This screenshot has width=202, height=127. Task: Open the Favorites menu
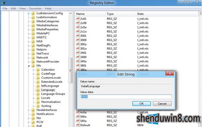point(35,8)
